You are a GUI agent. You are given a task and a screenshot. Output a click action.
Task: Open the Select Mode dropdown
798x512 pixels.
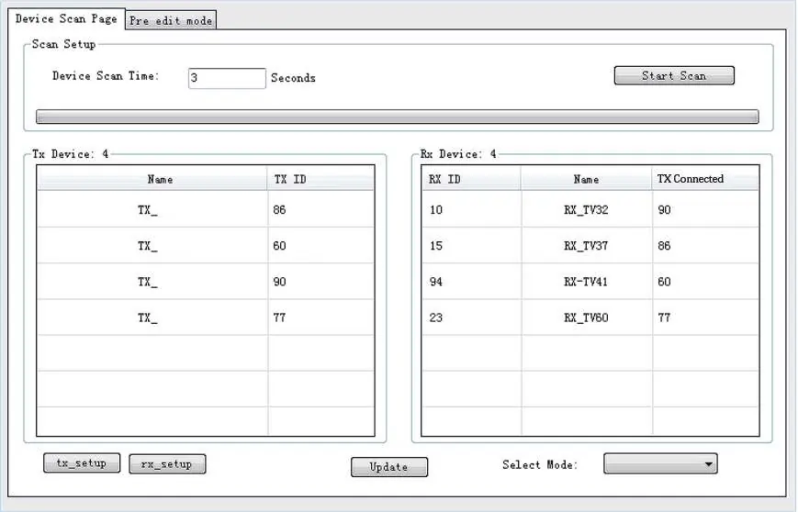pyautogui.click(x=660, y=463)
